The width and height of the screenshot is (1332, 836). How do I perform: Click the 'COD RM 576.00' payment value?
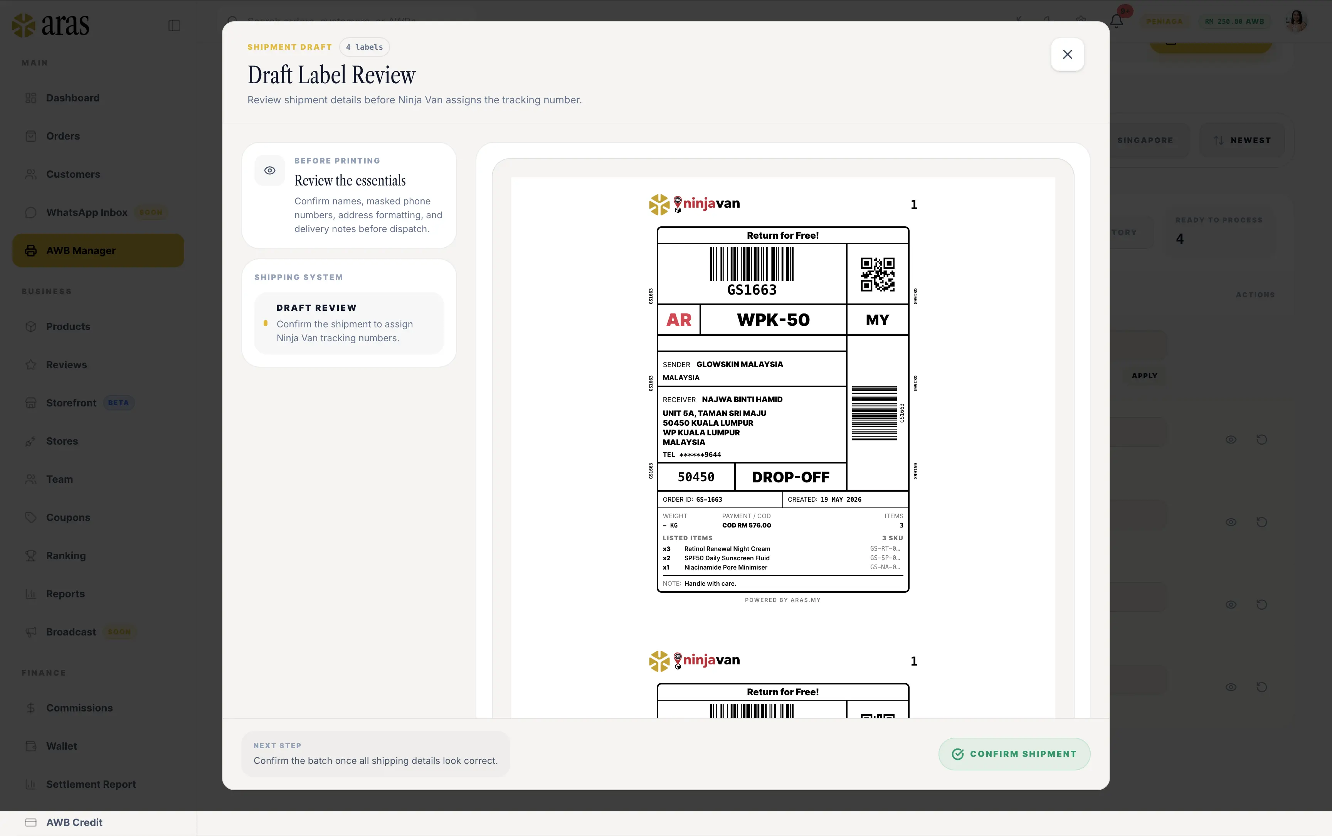747,526
